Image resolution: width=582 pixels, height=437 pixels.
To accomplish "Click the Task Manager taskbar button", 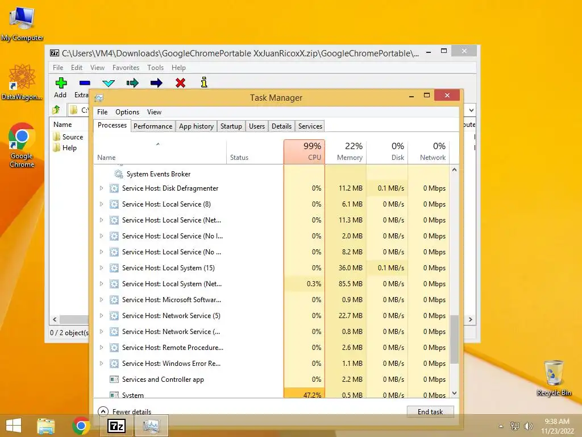I will 151,426.
